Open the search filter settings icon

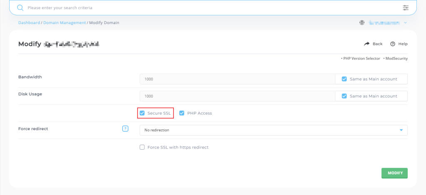click(406, 7)
